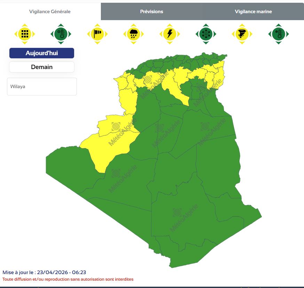Open the Vigilance marine tab
Viewport: 304px width, 288px height.
[x=253, y=11]
